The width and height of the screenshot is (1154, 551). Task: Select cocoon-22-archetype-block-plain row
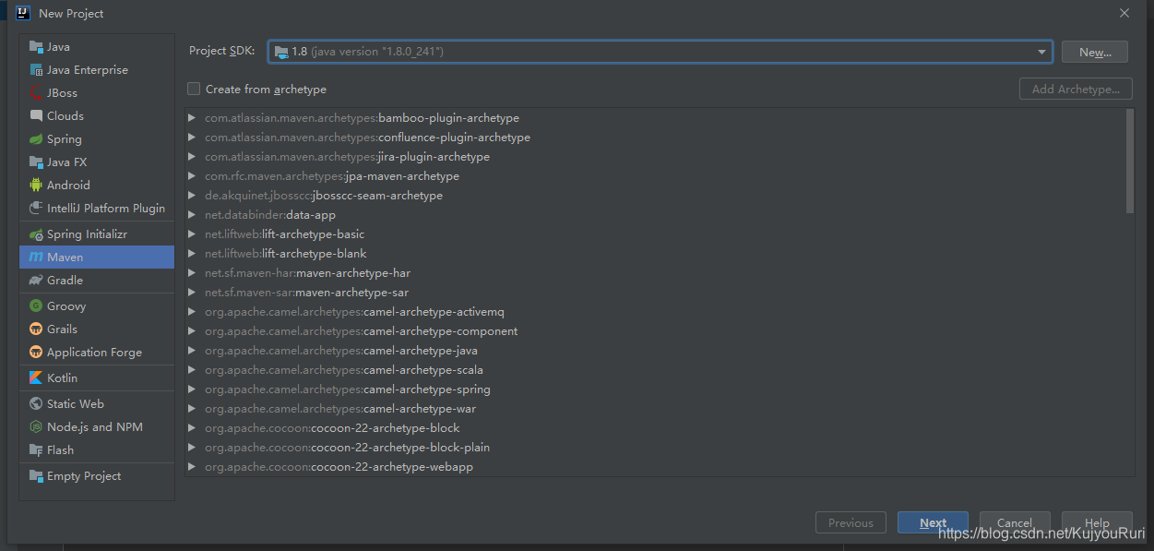point(655,448)
